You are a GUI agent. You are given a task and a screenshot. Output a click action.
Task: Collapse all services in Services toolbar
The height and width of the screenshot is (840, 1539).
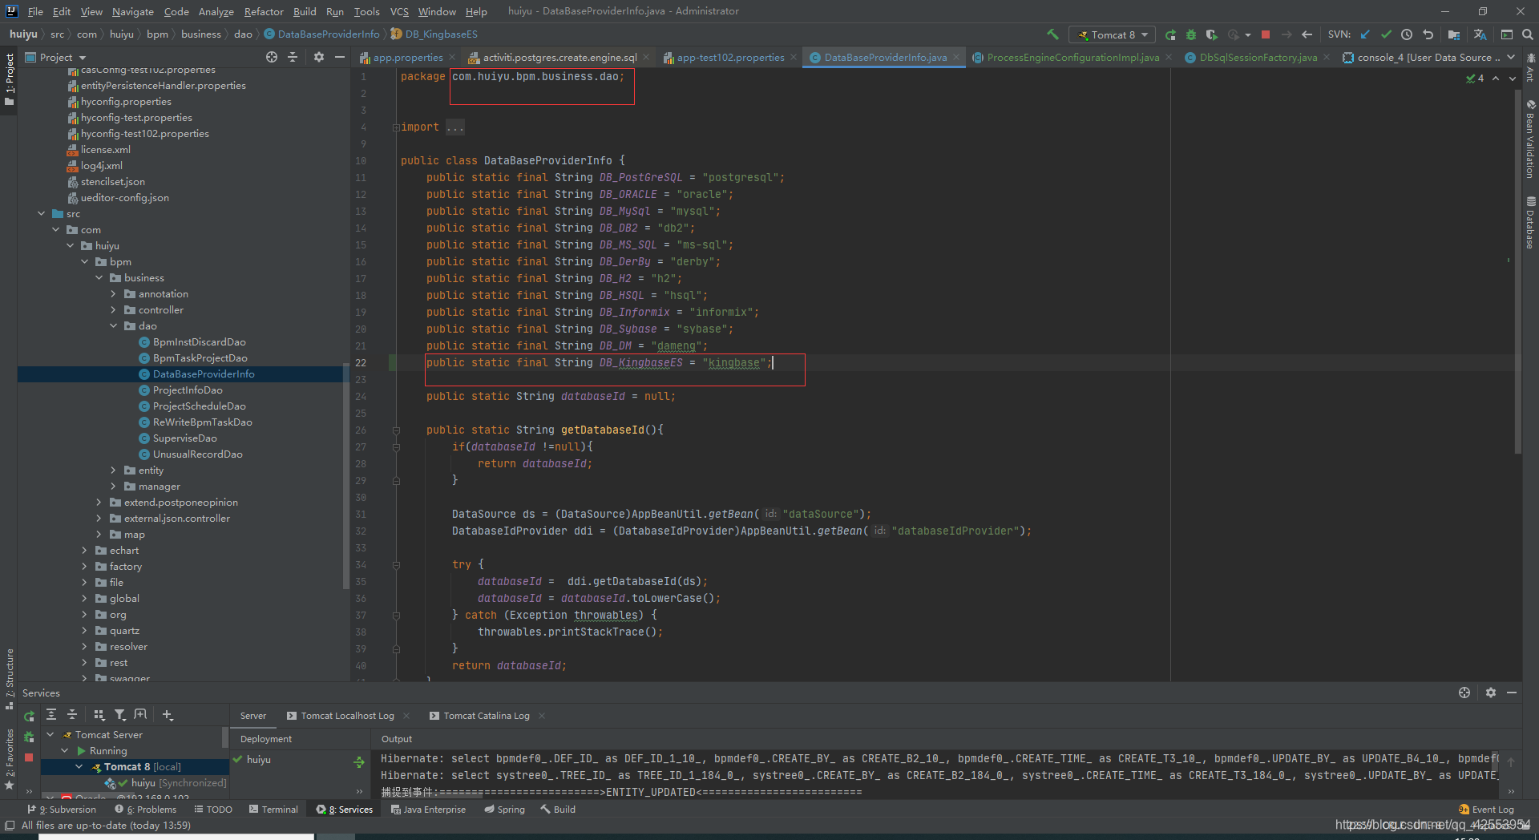[72, 714]
